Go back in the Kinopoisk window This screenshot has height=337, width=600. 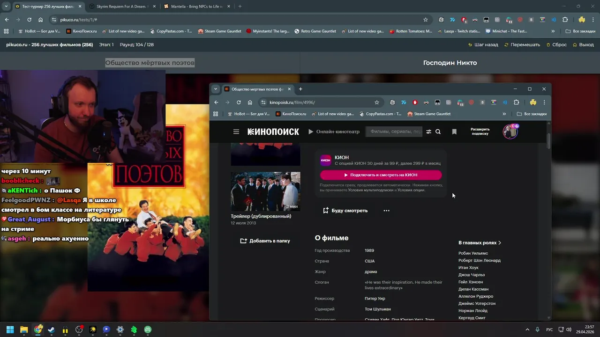pyautogui.click(x=216, y=103)
